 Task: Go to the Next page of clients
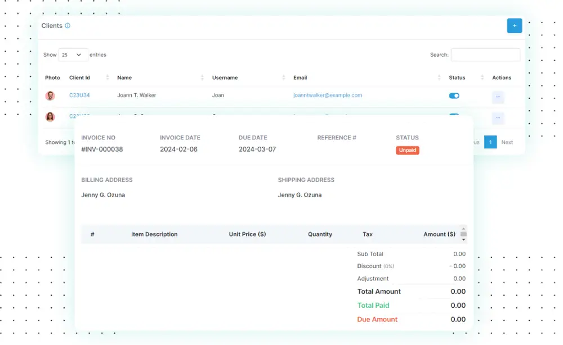pos(506,142)
